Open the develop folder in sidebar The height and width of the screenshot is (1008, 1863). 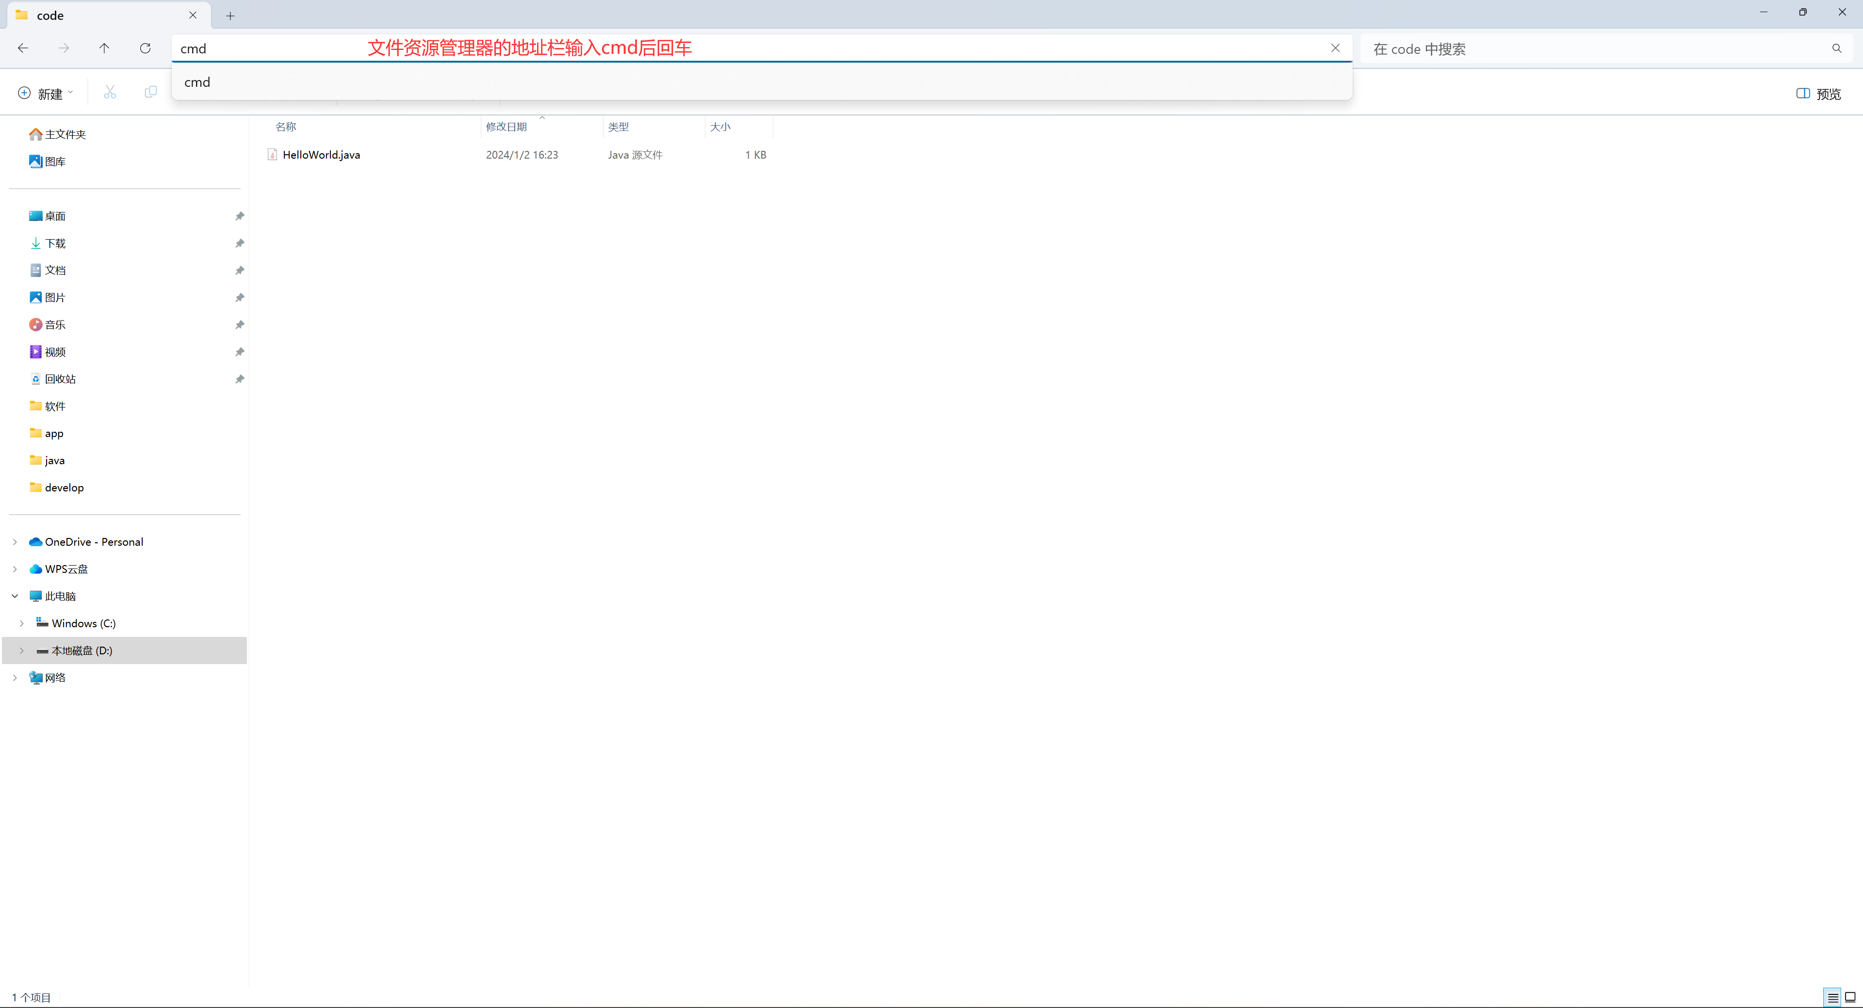tap(57, 488)
